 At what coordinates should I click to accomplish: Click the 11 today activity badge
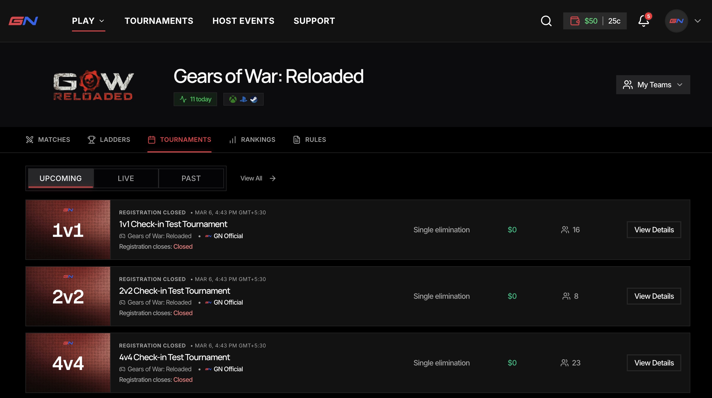[195, 99]
